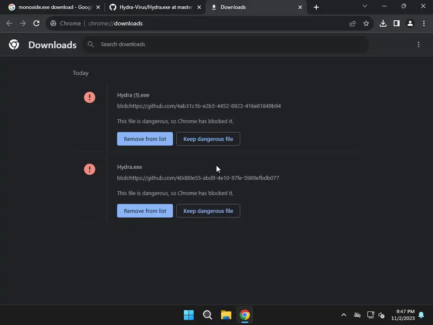Screen dimensions: 433x325
Task: Click the search magnifier icon in downloads
Action: (90, 44)
